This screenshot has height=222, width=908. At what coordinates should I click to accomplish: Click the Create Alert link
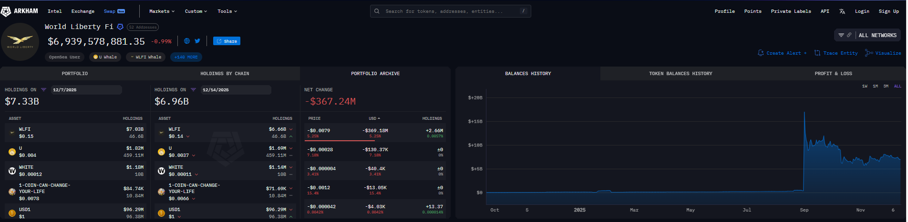(x=782, y=53)
